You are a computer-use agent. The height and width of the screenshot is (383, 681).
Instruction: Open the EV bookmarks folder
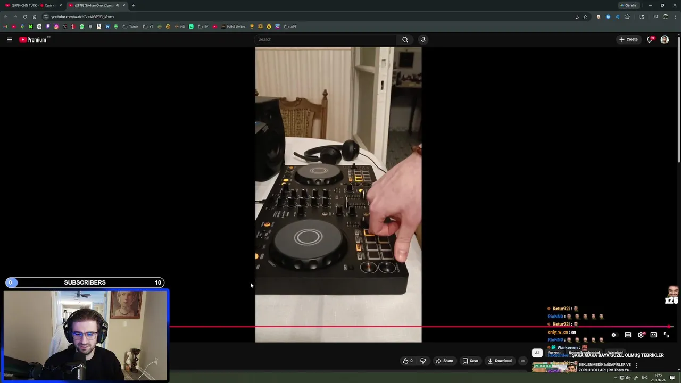point(204,27)
